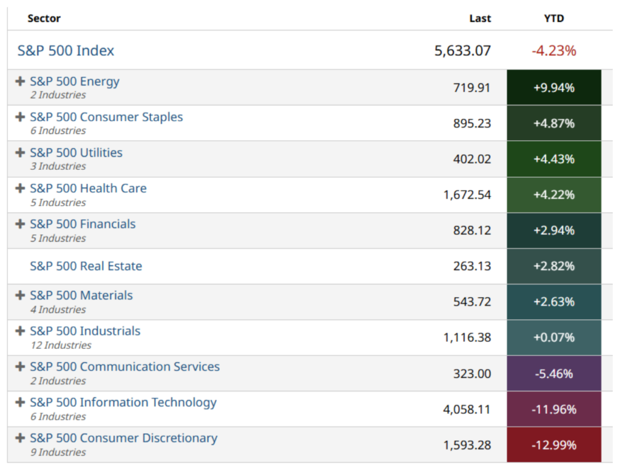
Task: Open the S&P 500 Health Care link
Action: coord(88,188)
